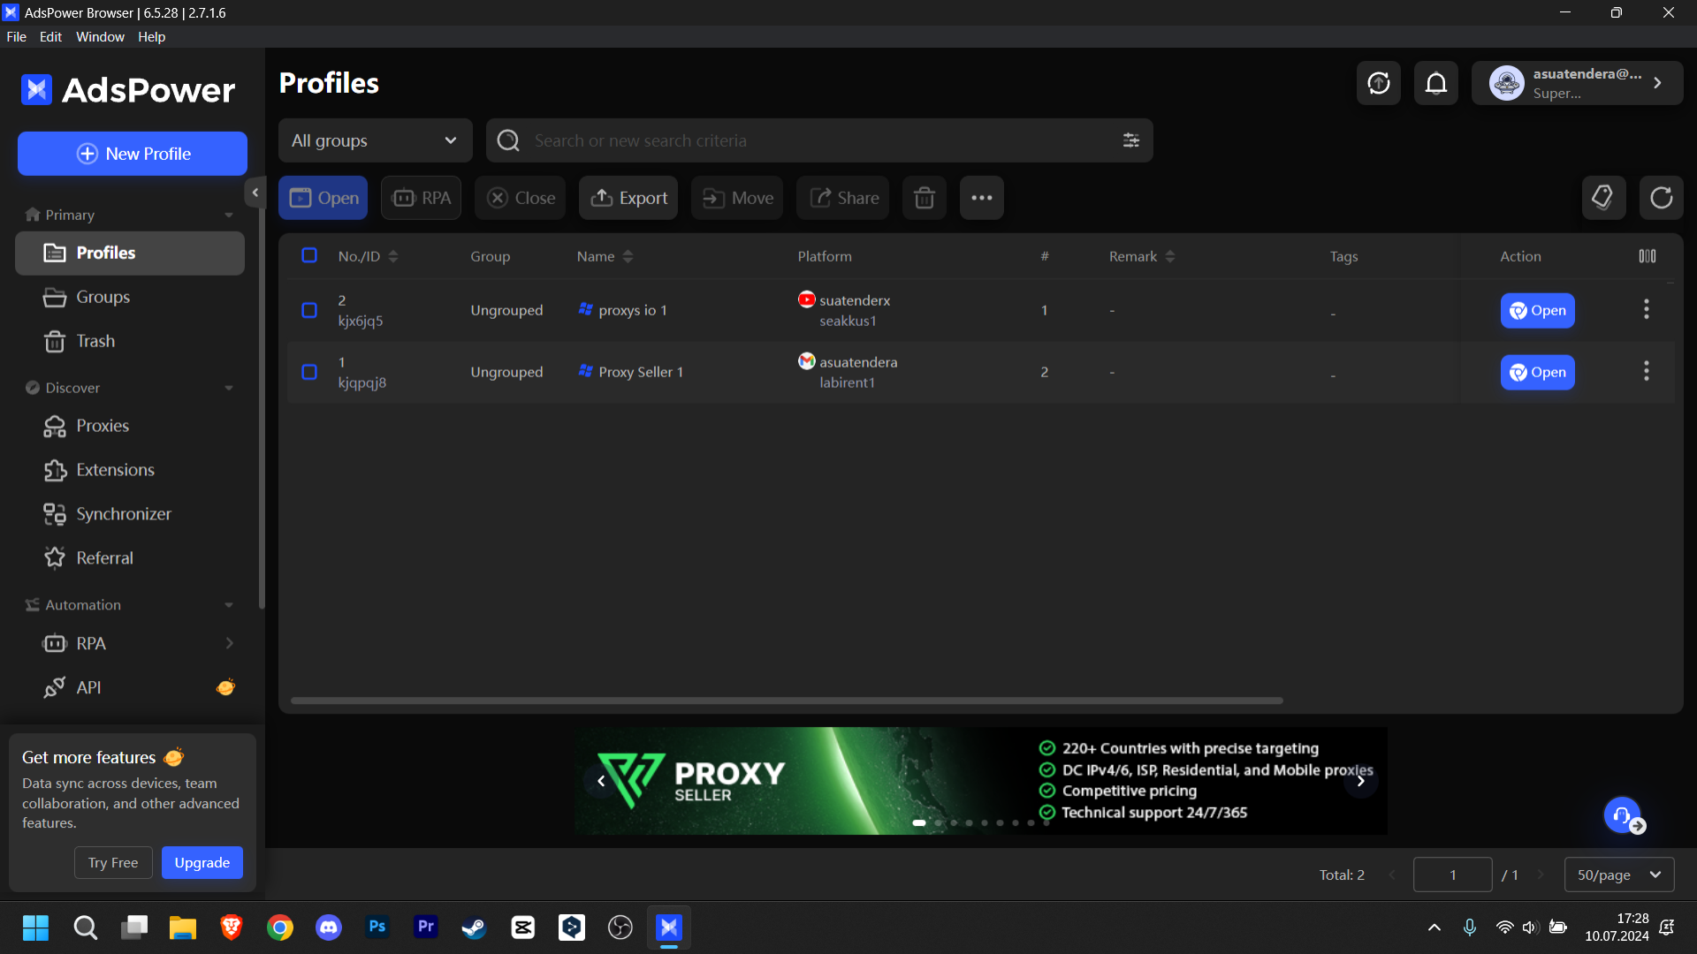Open Steam from taskbar
The image size is (1697, 954).
coord(475,927)
